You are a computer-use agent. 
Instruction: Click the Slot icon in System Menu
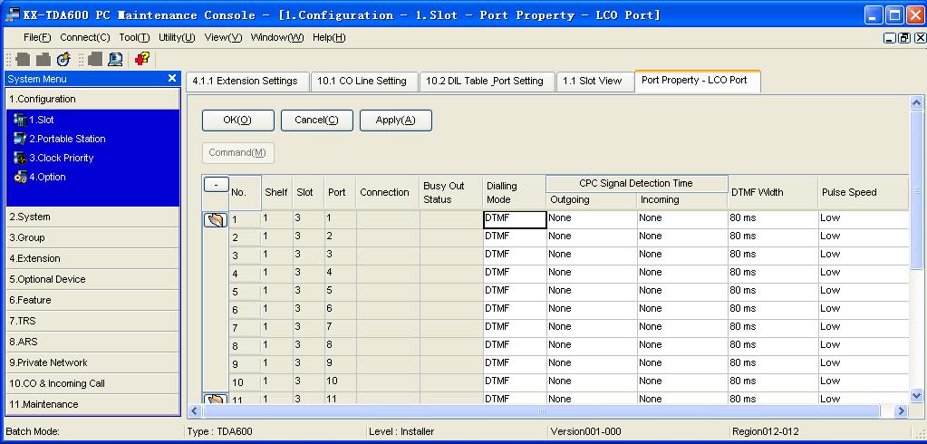tap(20, 120)
